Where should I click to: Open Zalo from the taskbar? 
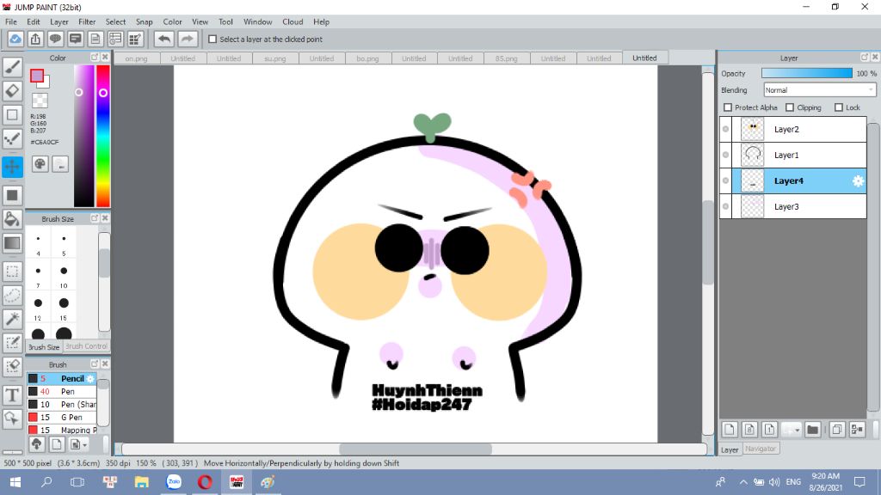click(x=174, y=481)
